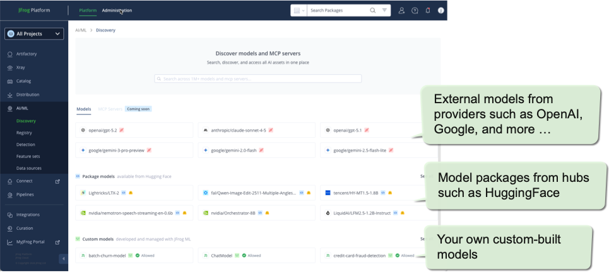
Task: Click the external-link icon beside Connect
Action: pyautogui.click(x=57, y=181)
